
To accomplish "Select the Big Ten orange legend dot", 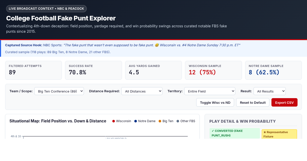I will click(x=160, y=121).
